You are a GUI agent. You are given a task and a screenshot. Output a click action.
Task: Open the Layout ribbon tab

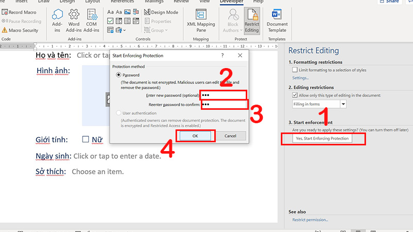pyautogui.click(x=92, y=2)
